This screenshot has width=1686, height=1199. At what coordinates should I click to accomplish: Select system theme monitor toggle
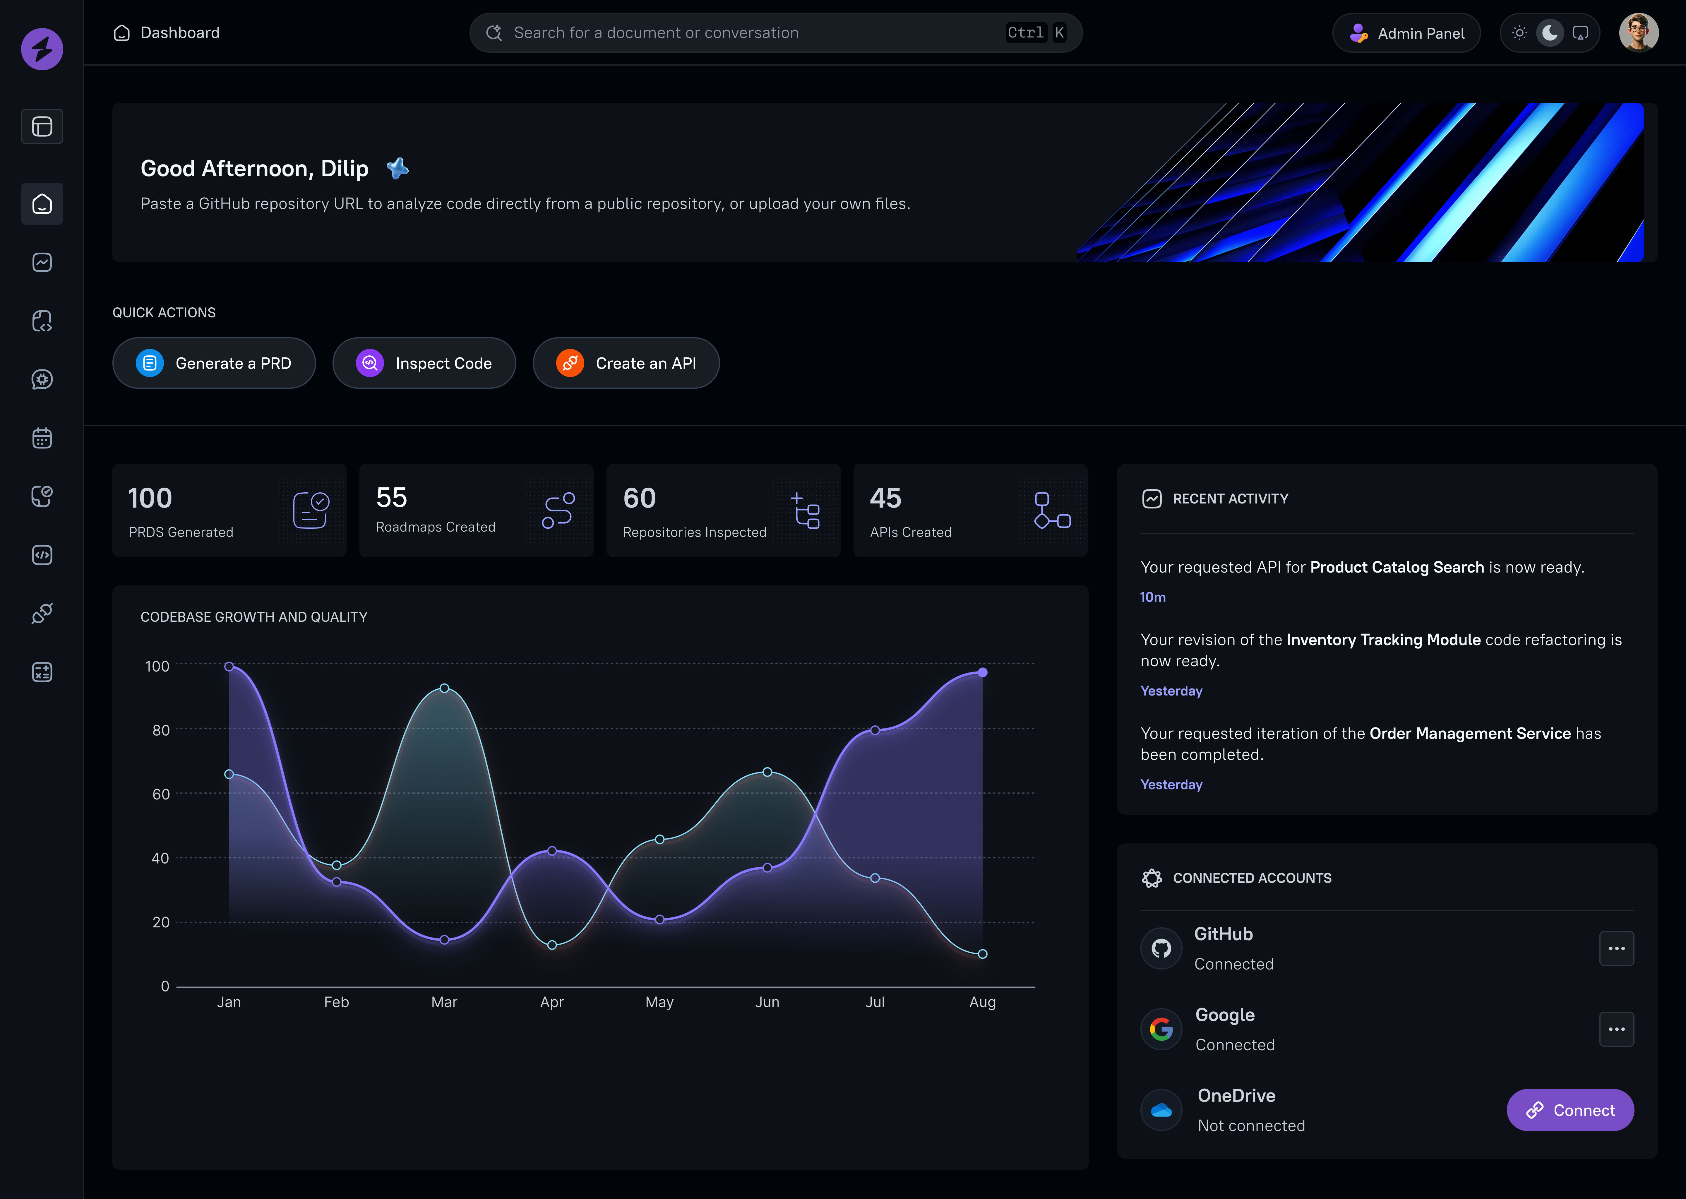[x=1580, y=33]
